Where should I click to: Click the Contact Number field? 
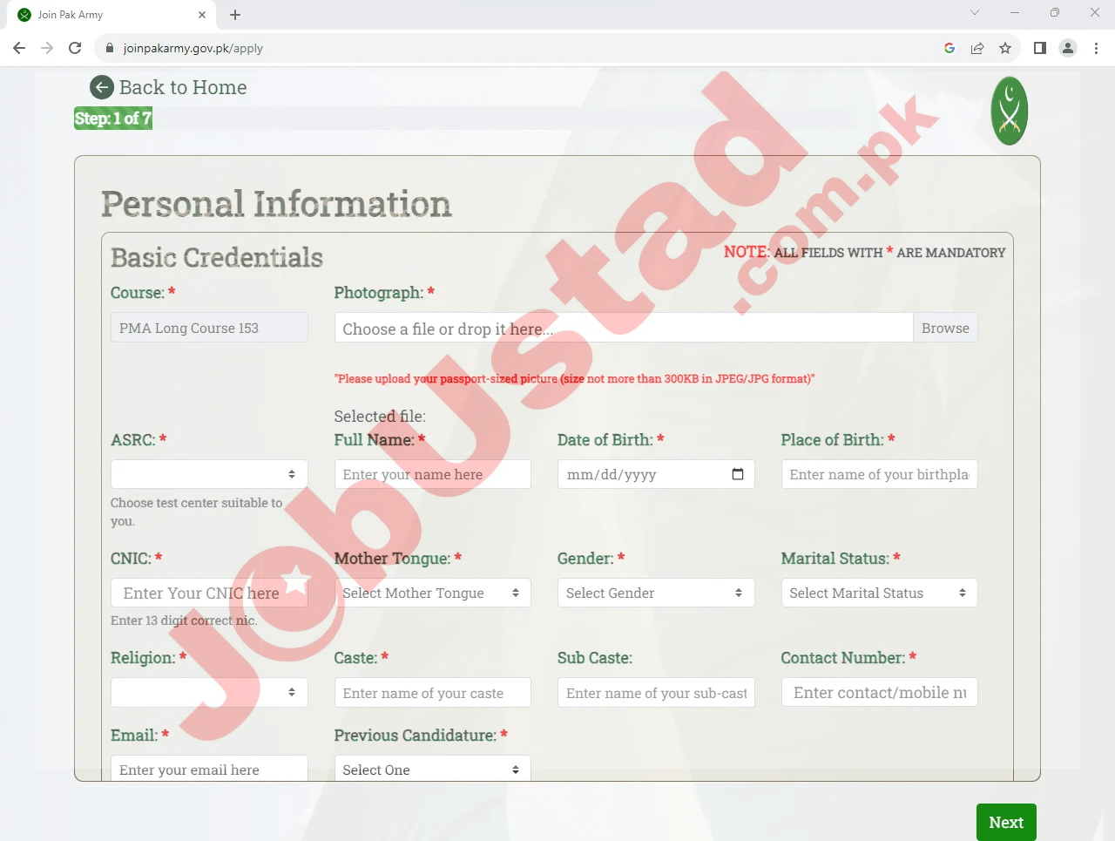[880, 692]
